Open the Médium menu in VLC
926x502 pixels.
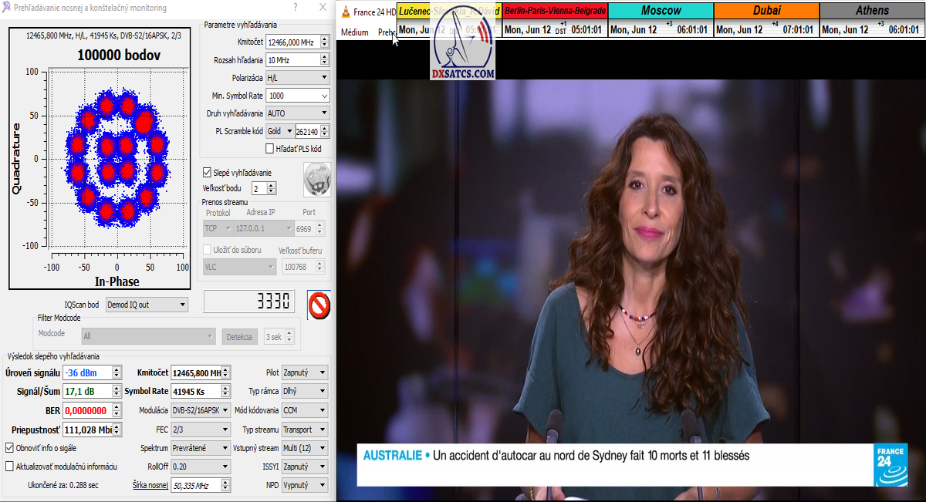point(354,32)
